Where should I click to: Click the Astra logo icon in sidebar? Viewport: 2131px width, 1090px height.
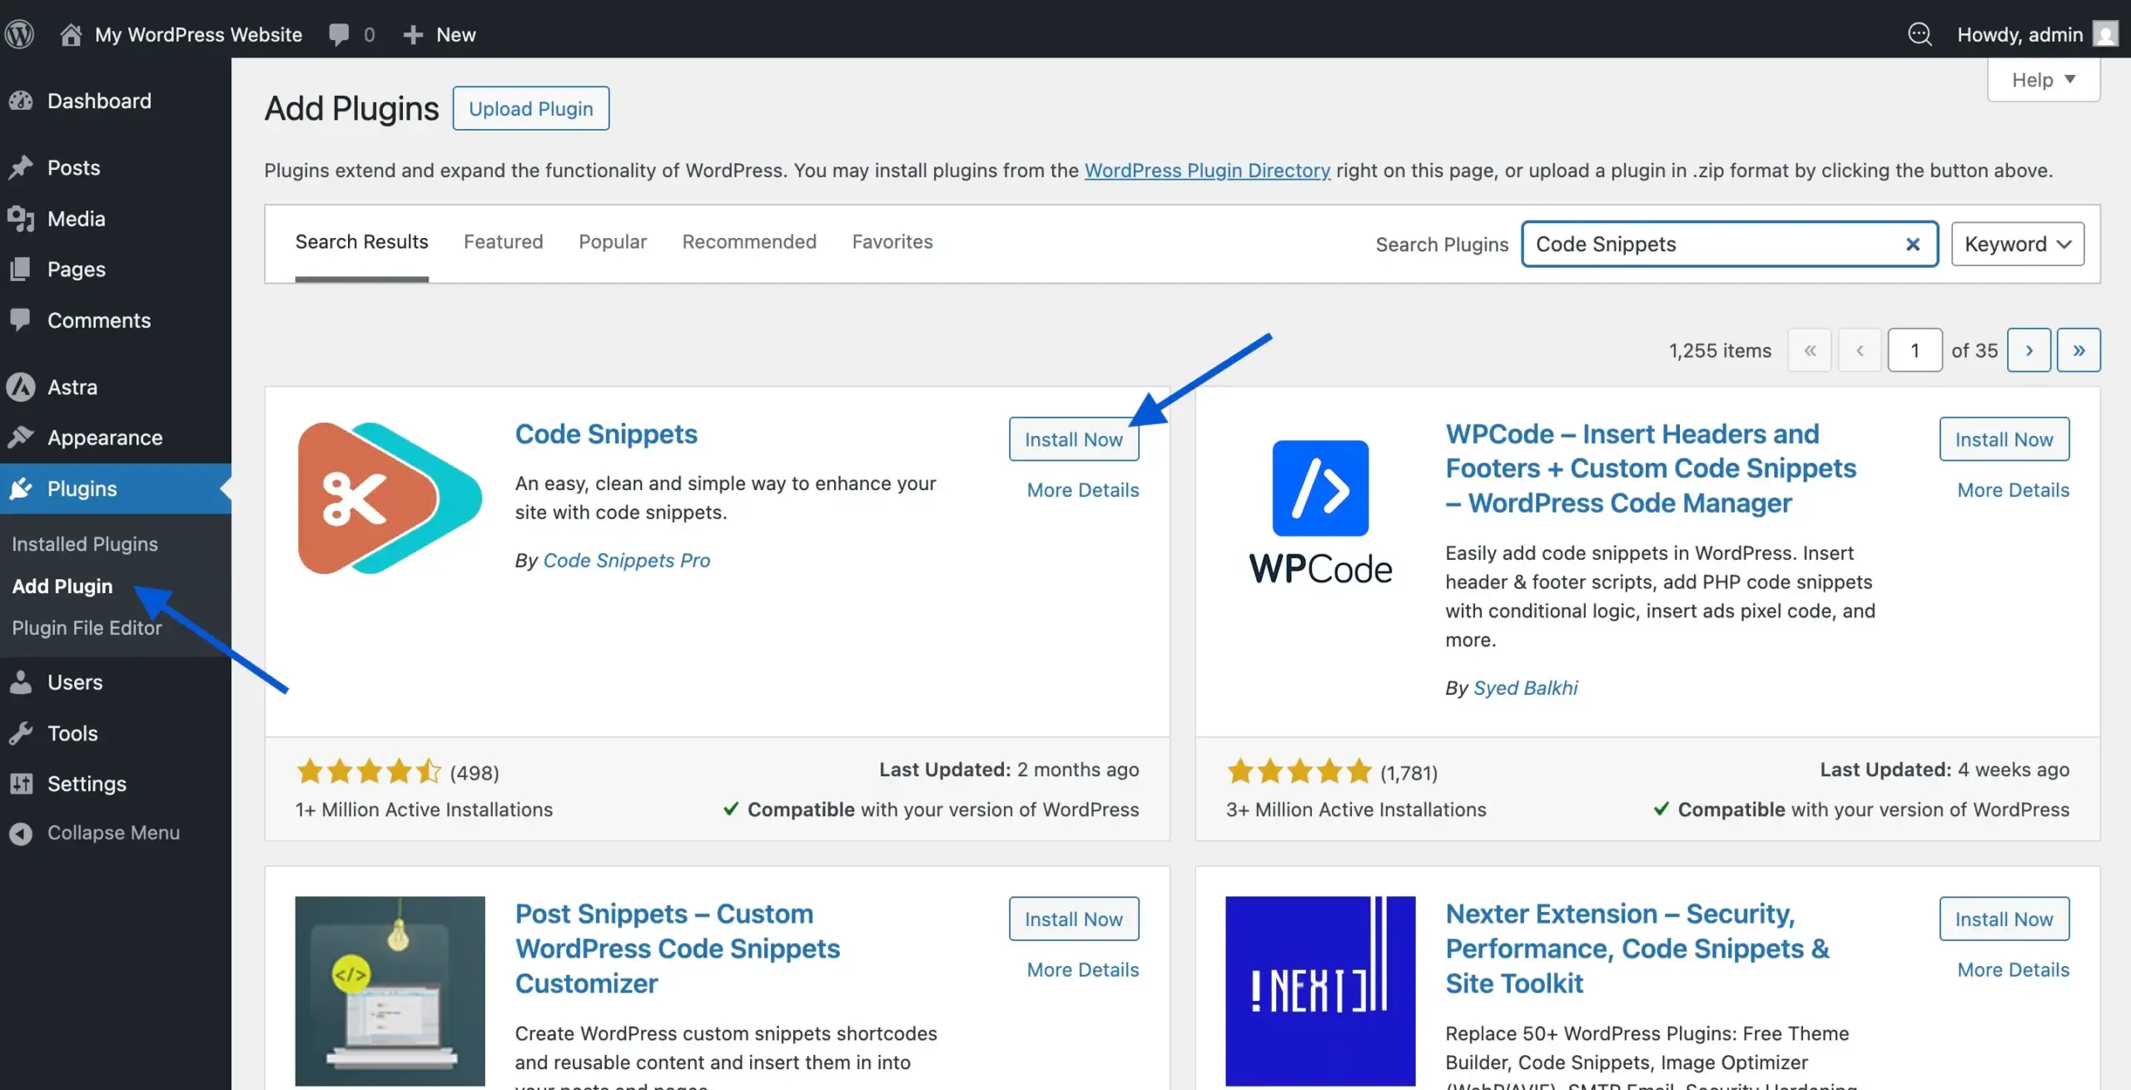[21, 387]
